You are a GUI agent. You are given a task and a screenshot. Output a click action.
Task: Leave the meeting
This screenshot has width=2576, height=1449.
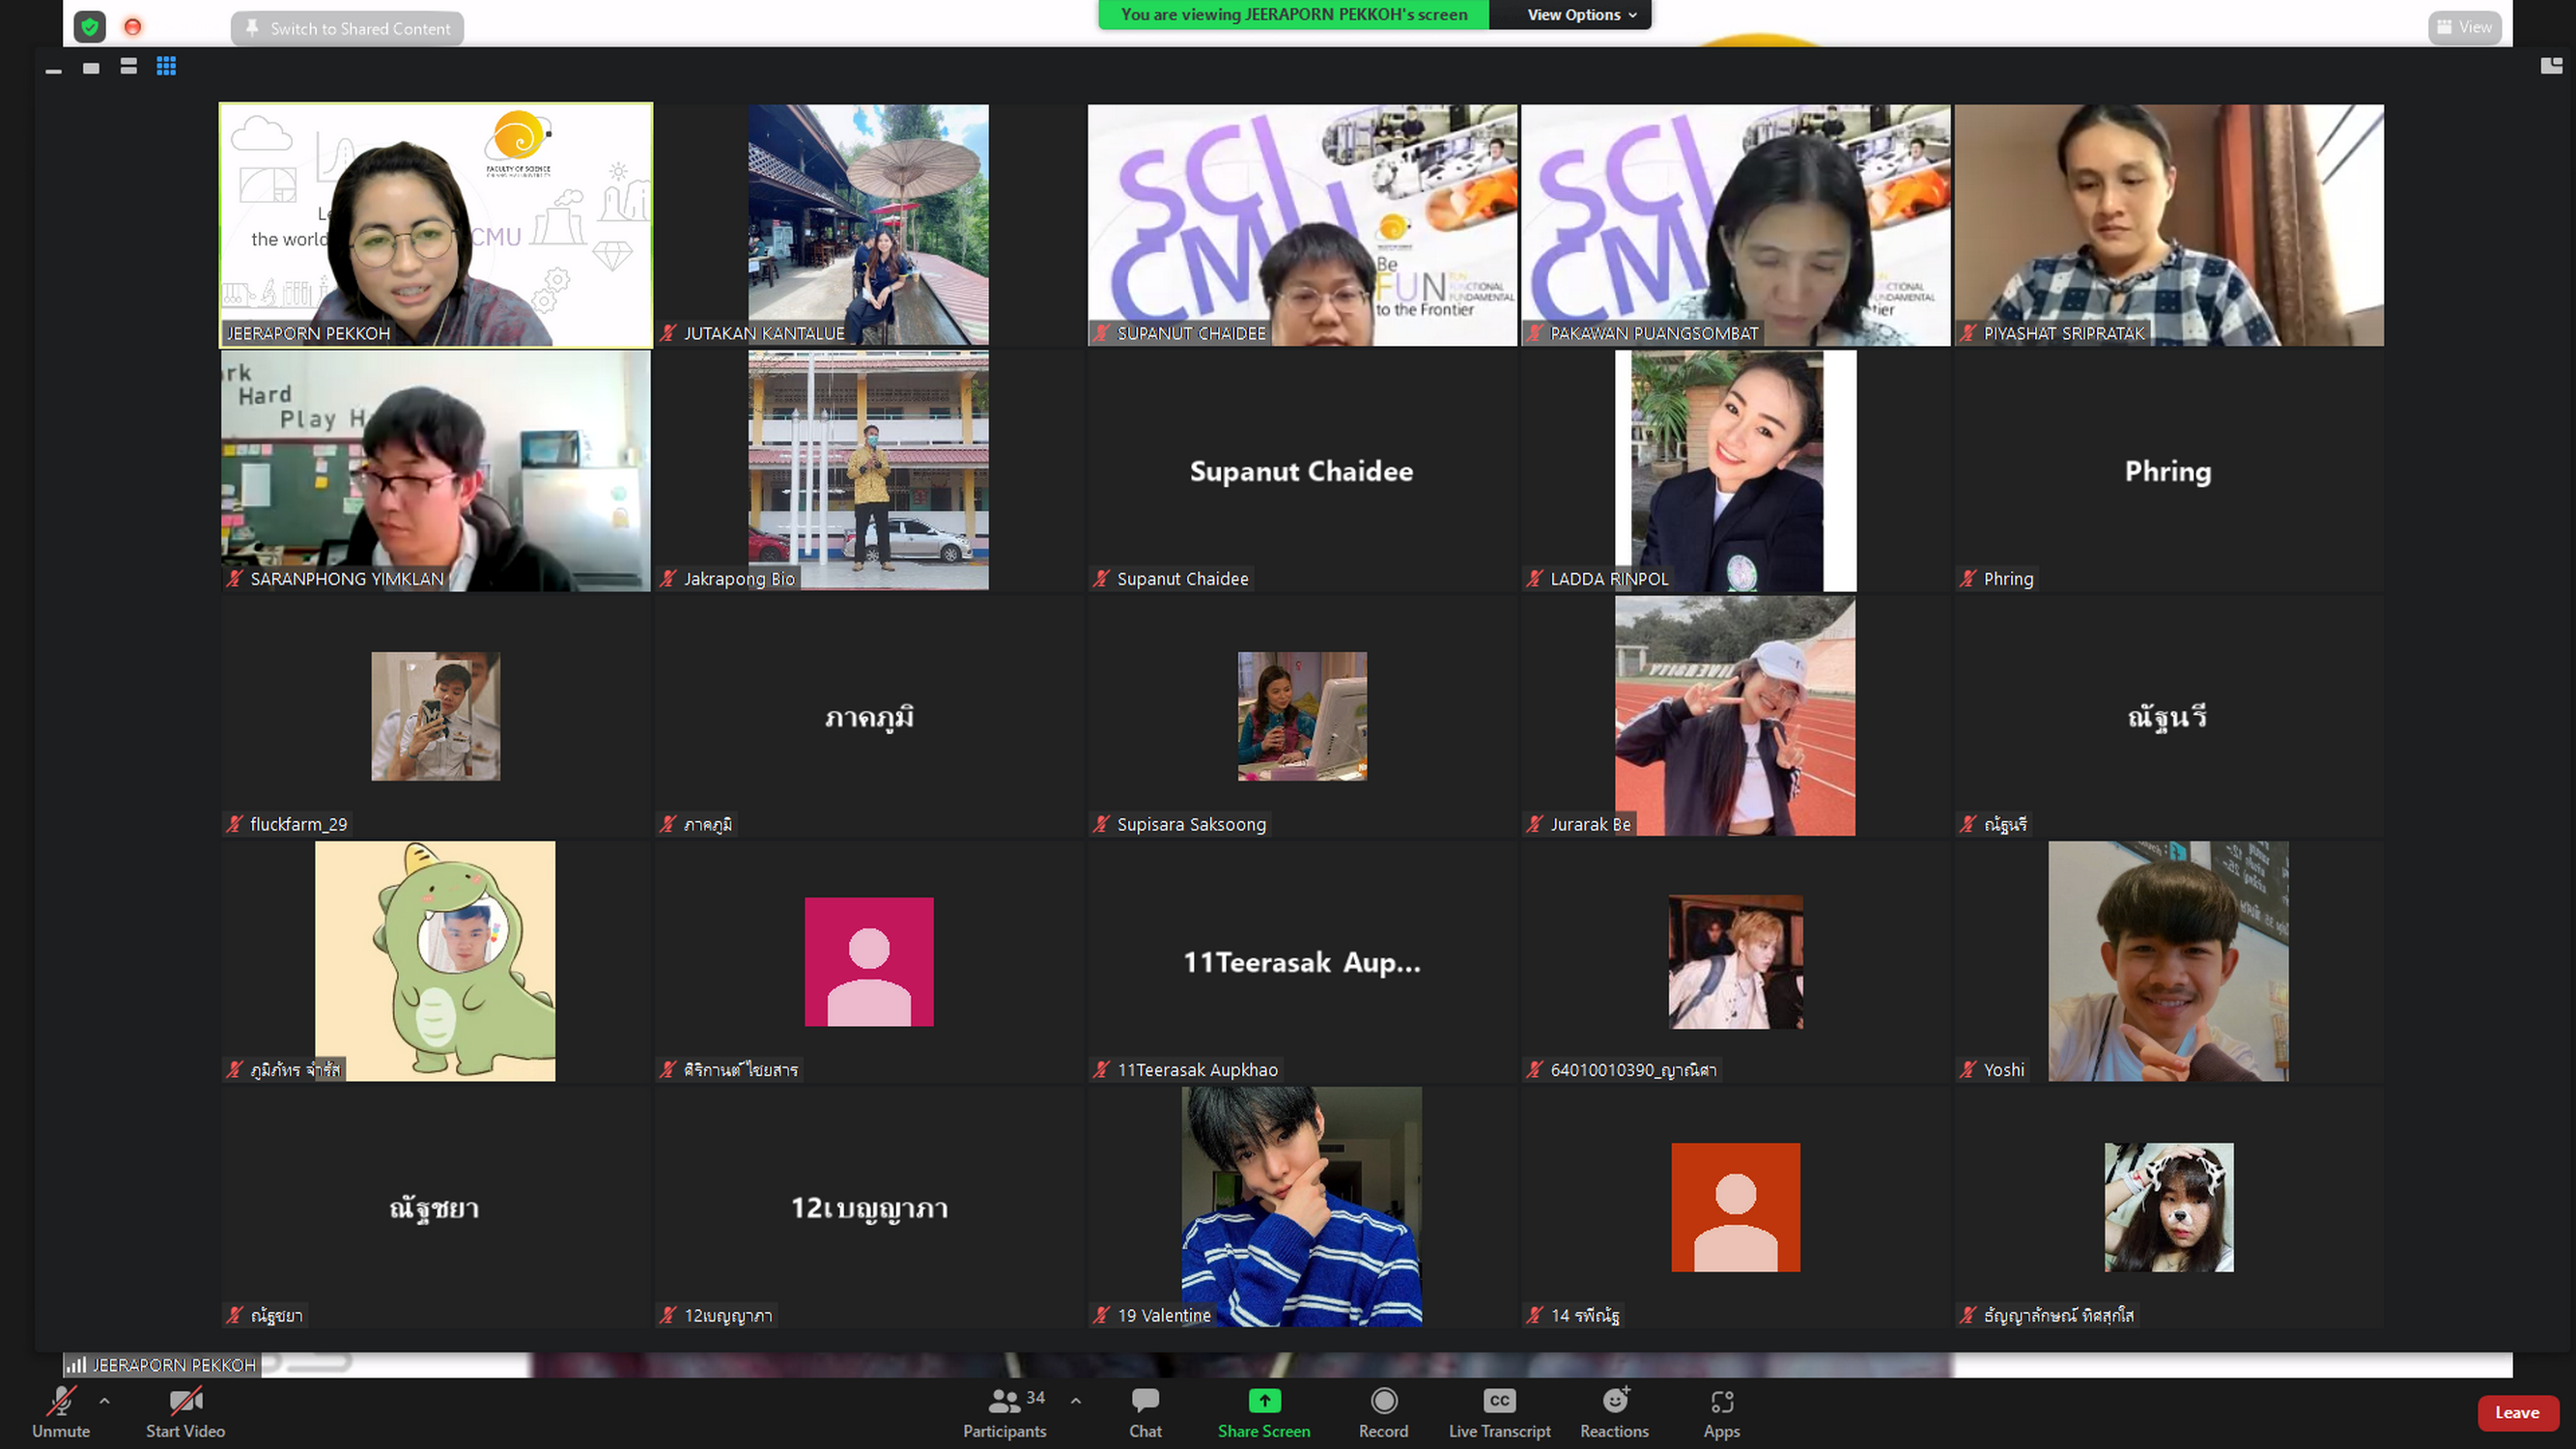pos(2516,1412)
